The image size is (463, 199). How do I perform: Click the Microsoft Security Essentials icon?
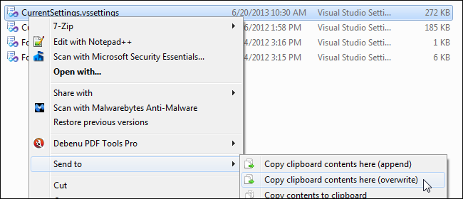(x=39, y=57)
